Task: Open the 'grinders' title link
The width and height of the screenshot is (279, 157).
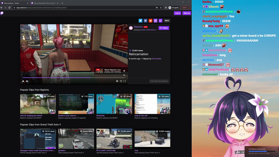Action: click(x=62, y=150)
